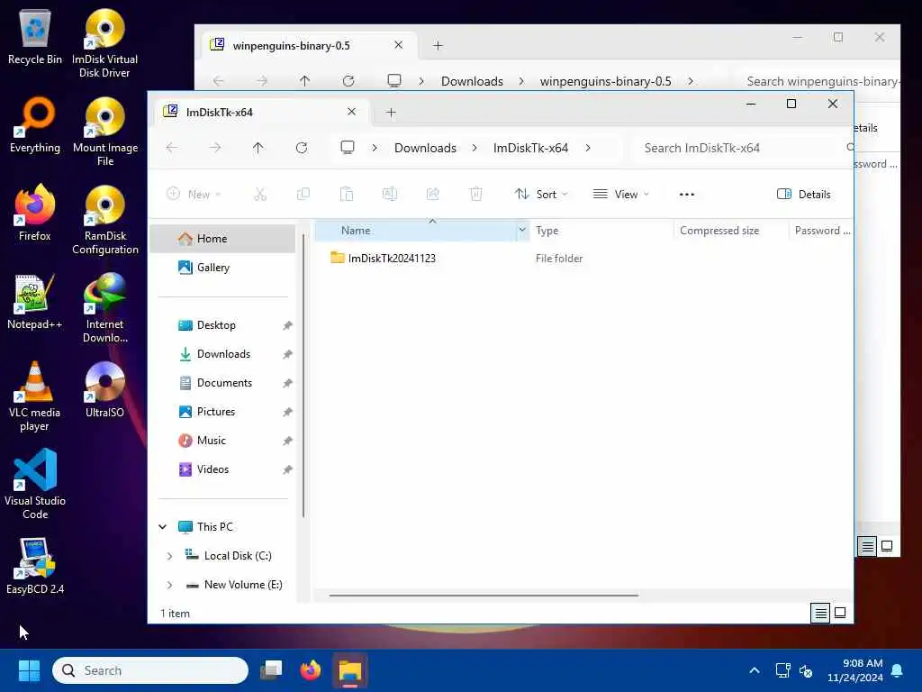
Task: Add a new tab in ImDiskTk-x64 window
Action: (x=391, y=112)
